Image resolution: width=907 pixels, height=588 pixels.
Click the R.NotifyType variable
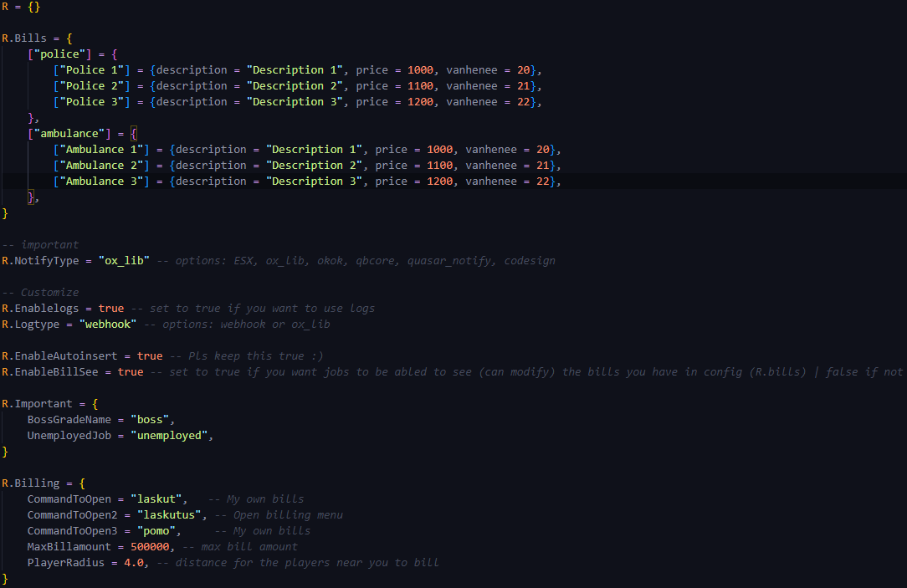(40, 261)
